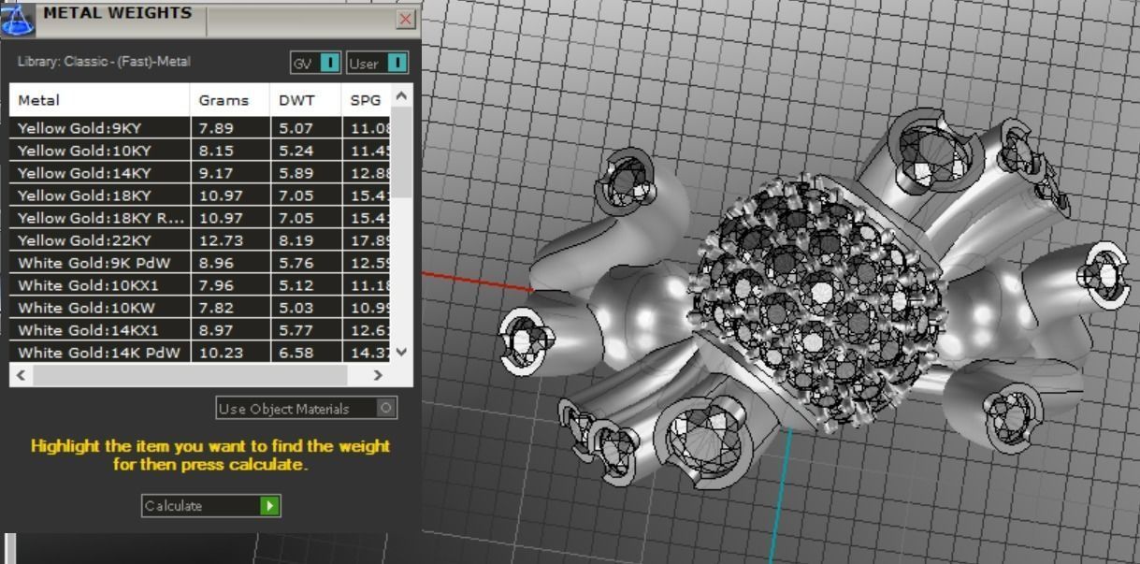Viewport: 1140px width, 564px height.
Task: Click the vertical scrollbar thumb
Action: point(402,152)
